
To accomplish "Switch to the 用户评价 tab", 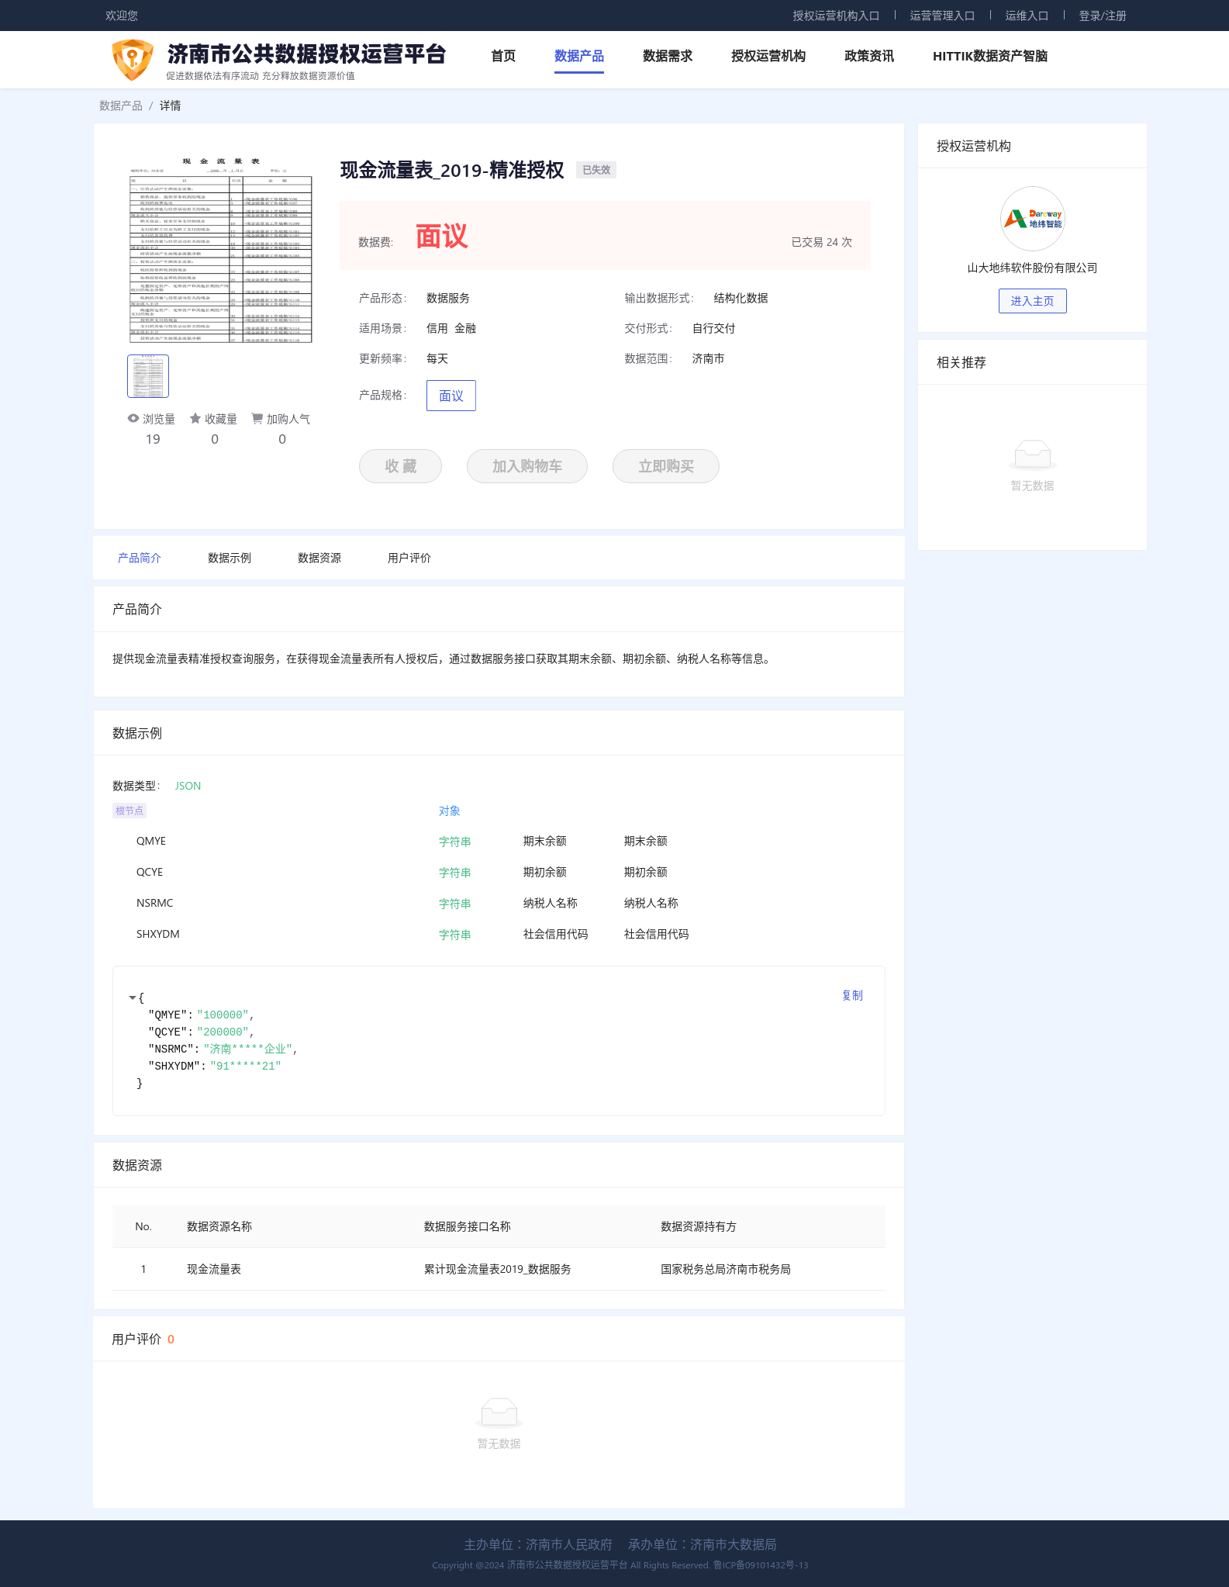I will click(409, 558).
